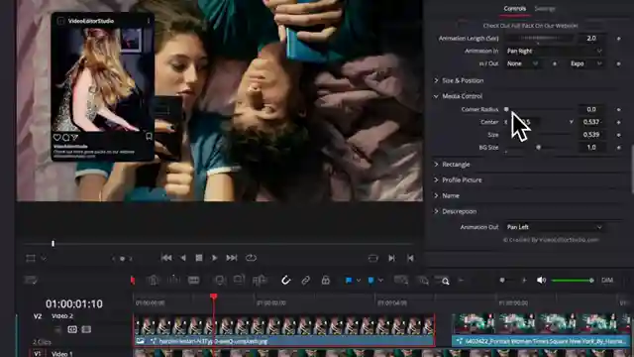Go to the last frame
This screenshot has width=634, height=357.
tap(231, 258)
